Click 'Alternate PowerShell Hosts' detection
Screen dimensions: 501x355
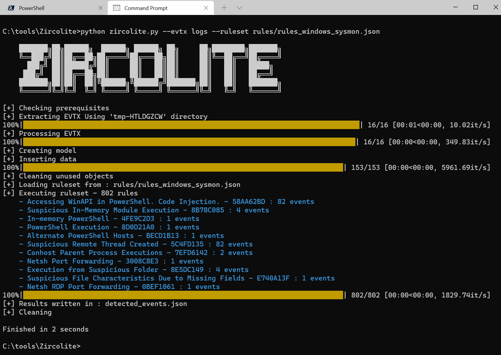coord(121,236)
